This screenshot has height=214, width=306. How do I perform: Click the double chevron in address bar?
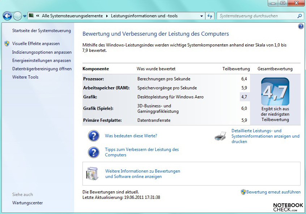[38, 16]
